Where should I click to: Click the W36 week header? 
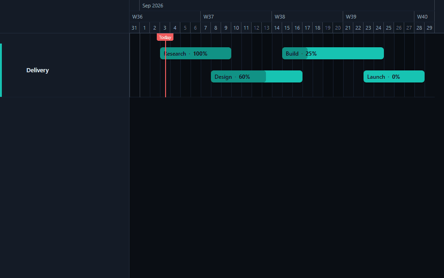pos(165,17)
